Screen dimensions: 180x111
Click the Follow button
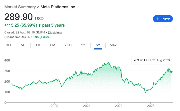pos(163,19)
